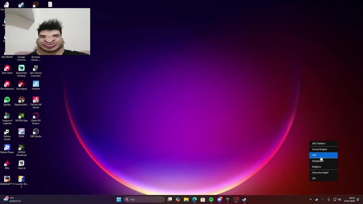
Task: Choose Unreal Engine in the context menu
Action: [323, 149]
